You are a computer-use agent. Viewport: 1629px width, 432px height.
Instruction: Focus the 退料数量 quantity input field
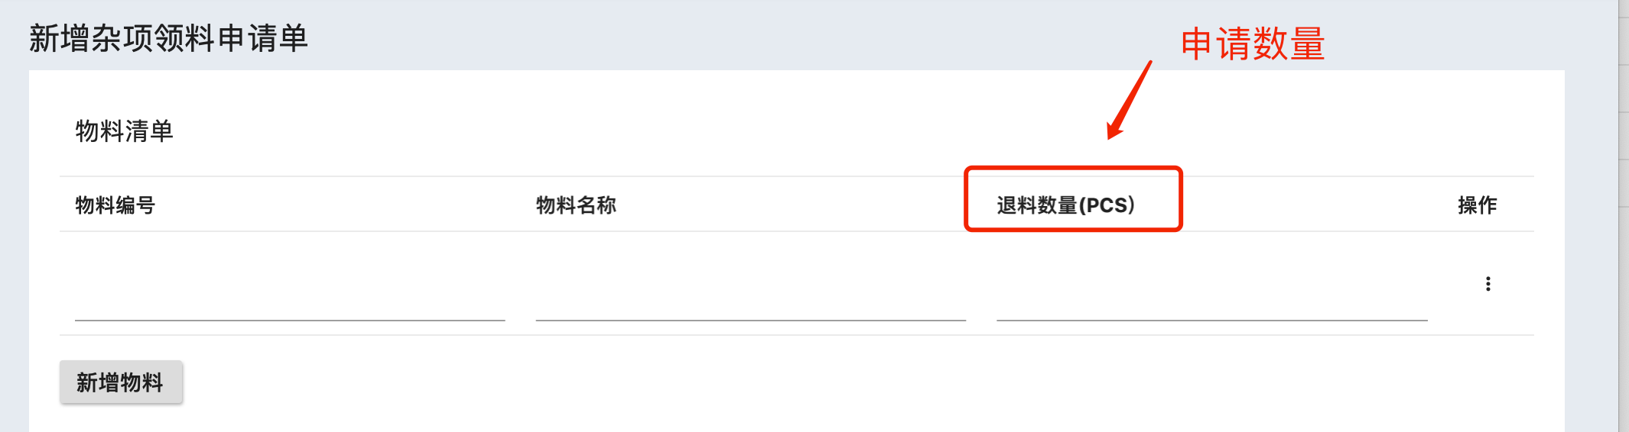click(x=1211, y=299)
